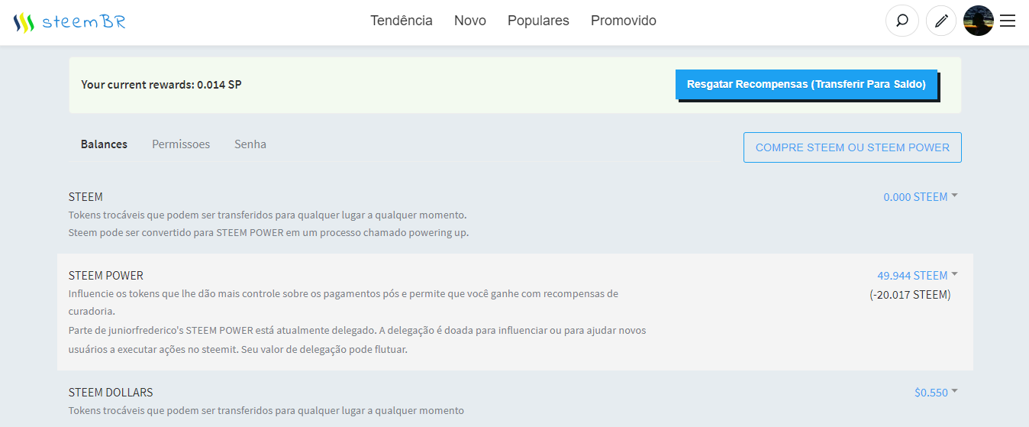This screenshot has width=1029, height=427.
Task: Expand the 0.000 STEEM dropdown
Action: pyautogui.click(x=920, y=197)
